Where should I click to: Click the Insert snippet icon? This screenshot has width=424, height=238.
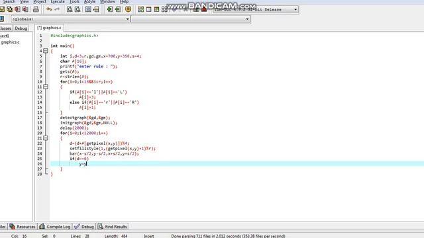coord(109,9)
